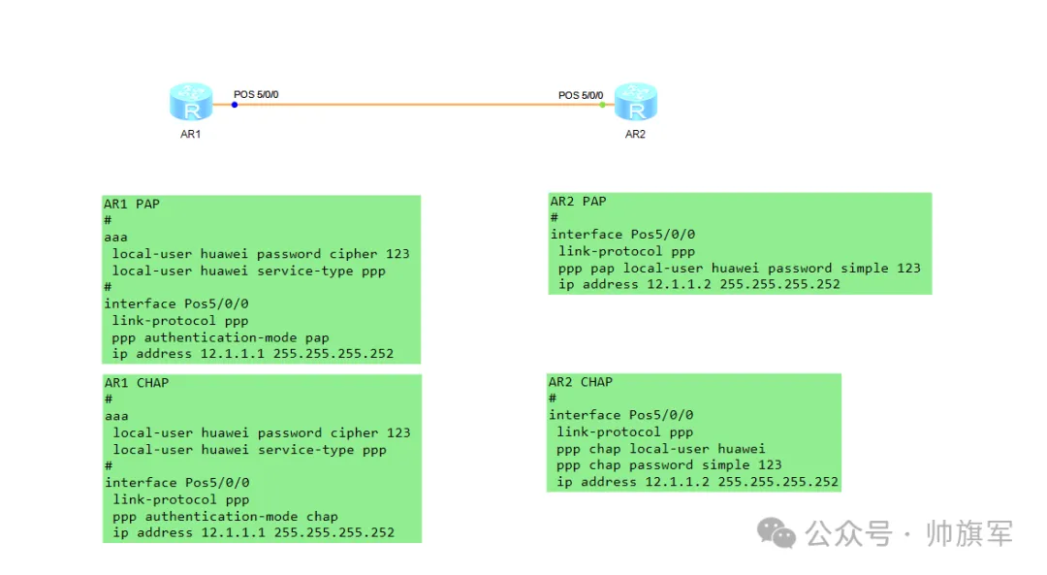Click the AR1 router icon
The width and height of the screenshot is (1047, 575).
point(190,102)
